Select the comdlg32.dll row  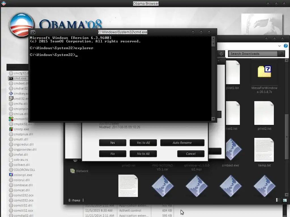[21, 215]
